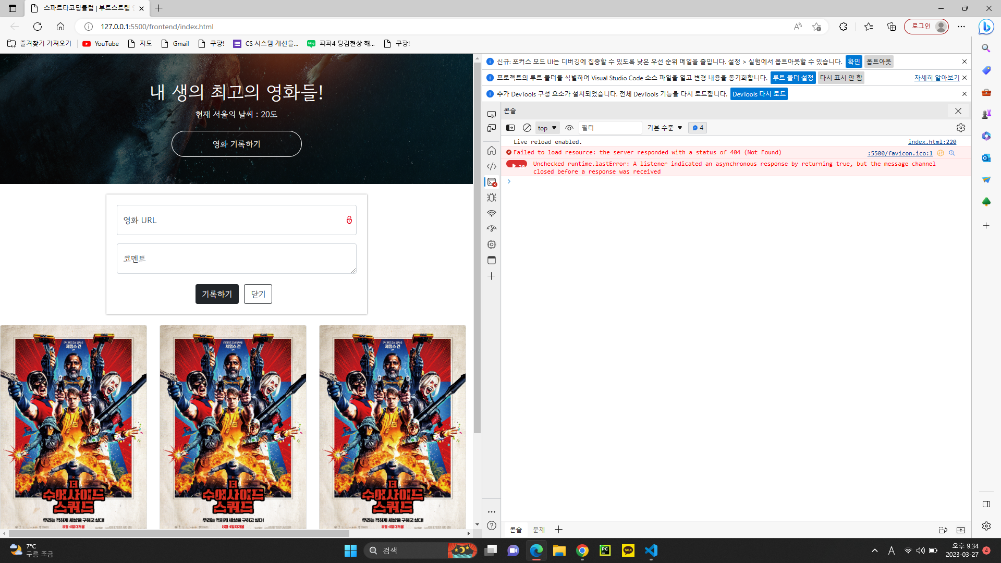Add a new drawer tab with plus

pos(558,530)
